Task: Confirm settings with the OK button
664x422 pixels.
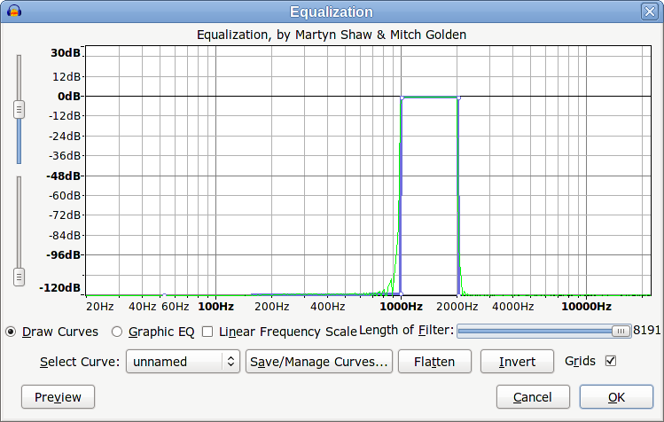Action: (616, 397)
